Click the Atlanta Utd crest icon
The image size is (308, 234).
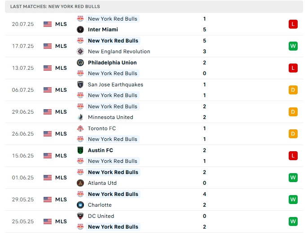click(x=80, y=183)
